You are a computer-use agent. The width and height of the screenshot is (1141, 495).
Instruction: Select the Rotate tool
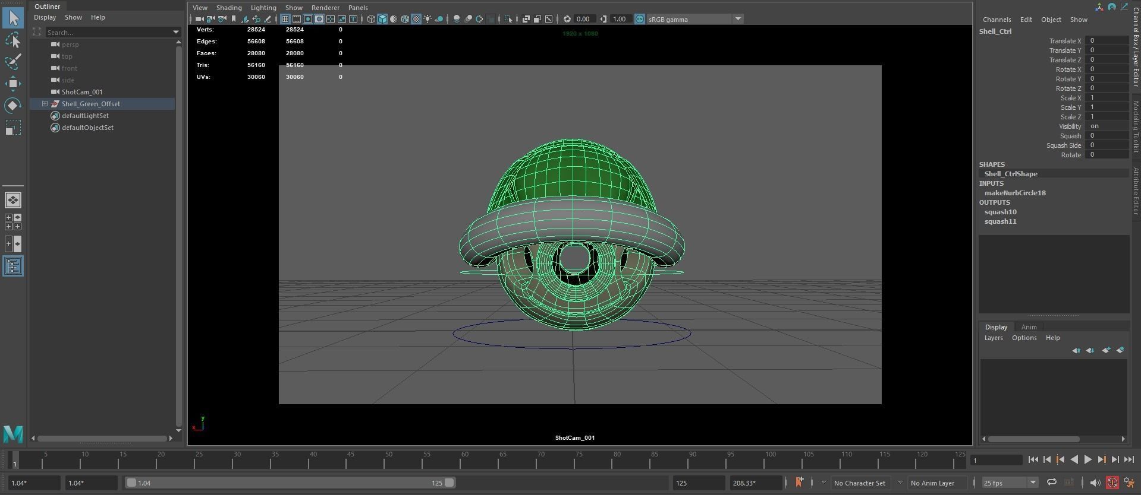13,106
